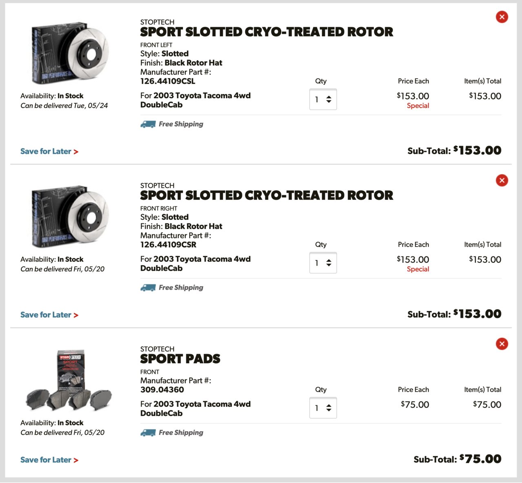522x483 pixels.
Task: Click the shipping truck icon for Sport Pads
Action: 148,433
